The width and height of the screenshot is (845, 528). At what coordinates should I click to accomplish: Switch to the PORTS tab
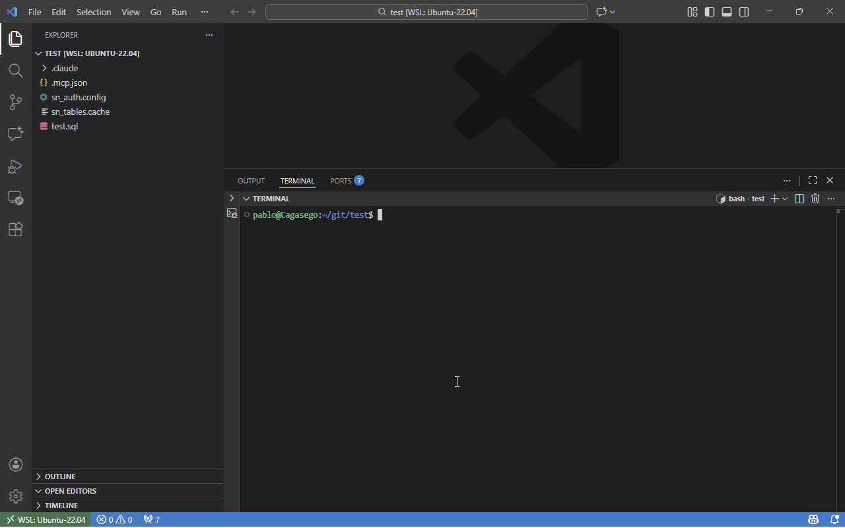(347, 181)
